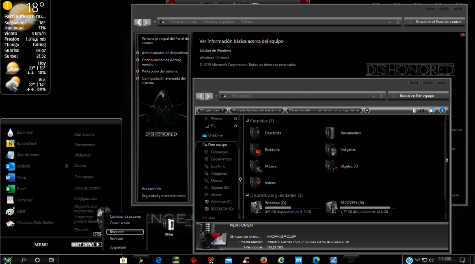Select Suspender in the power menu
This screenshot has width=475, height=264.
pos(118,247)
